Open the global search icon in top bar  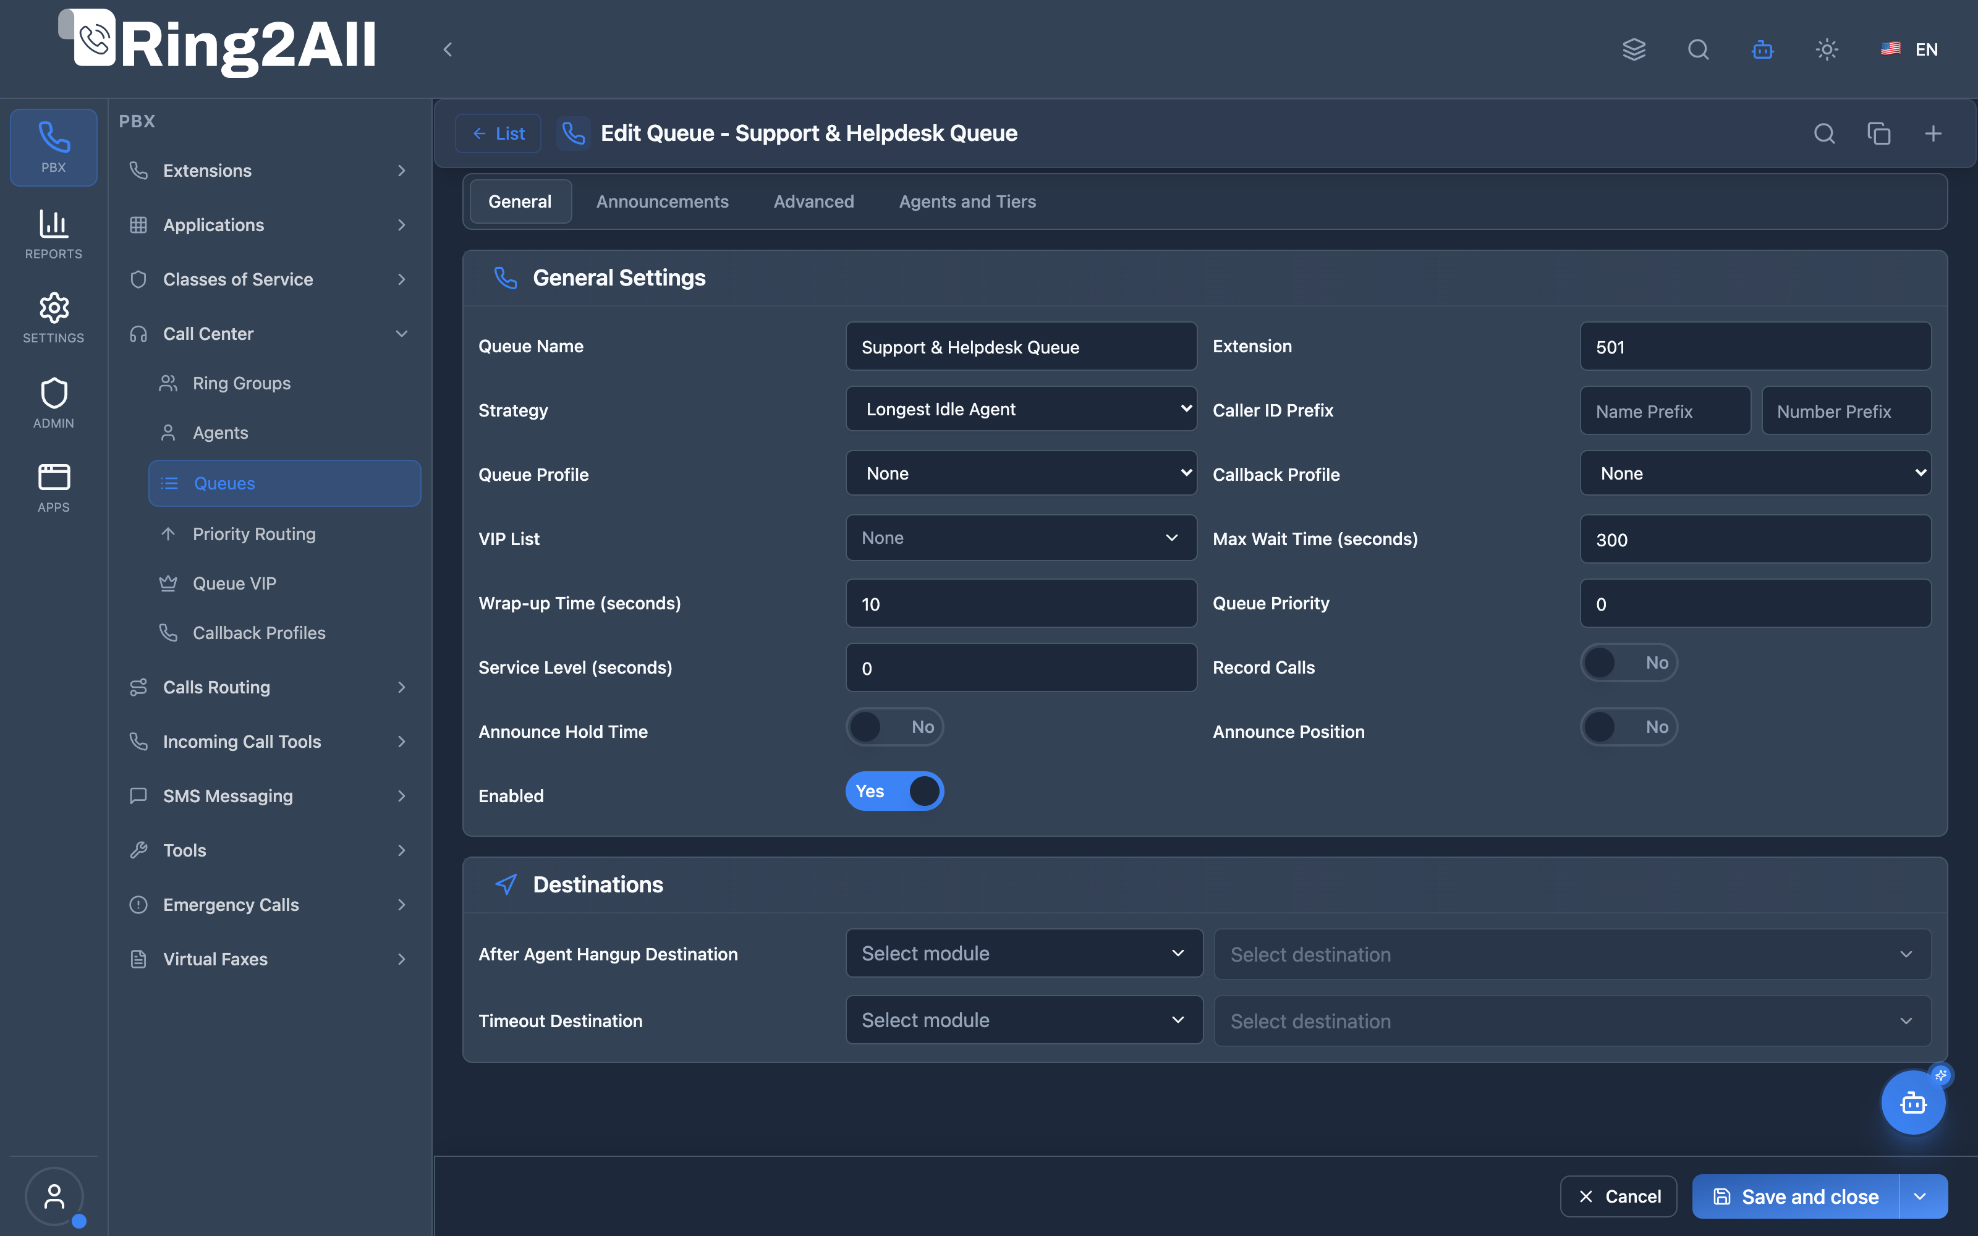coord(1699,50)
